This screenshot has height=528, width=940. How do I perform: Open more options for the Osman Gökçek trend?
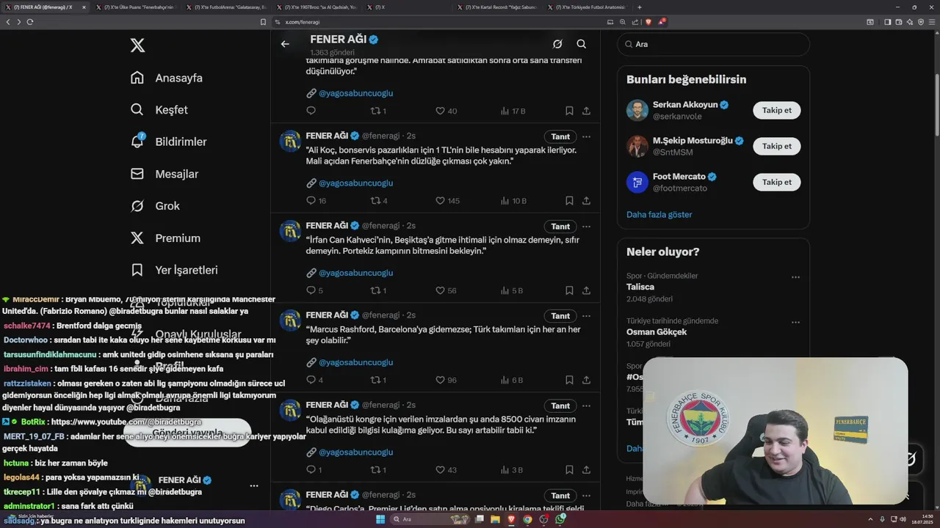point(795,322)
